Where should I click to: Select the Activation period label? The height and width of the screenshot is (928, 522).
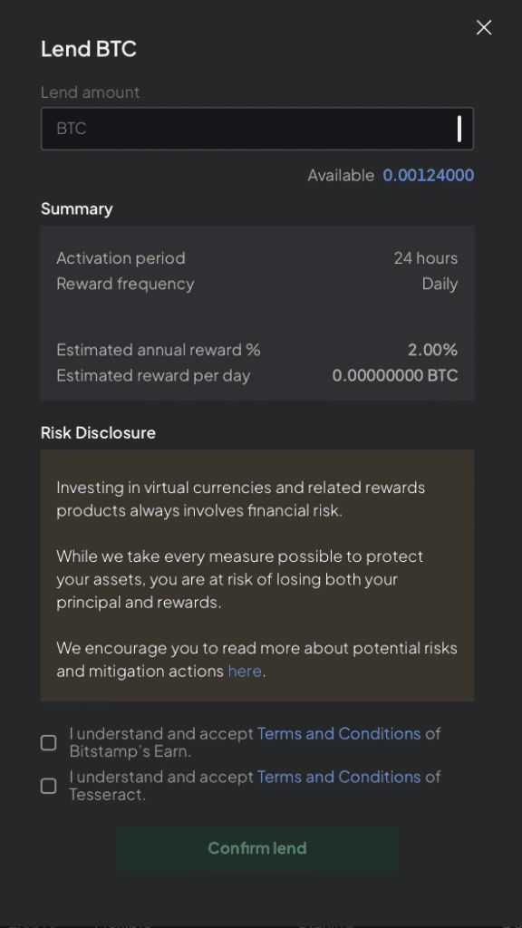point(121,258)
